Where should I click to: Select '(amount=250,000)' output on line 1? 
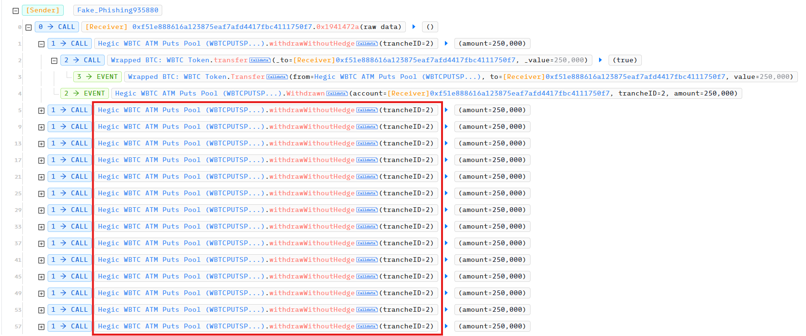(x=492, y=44)
